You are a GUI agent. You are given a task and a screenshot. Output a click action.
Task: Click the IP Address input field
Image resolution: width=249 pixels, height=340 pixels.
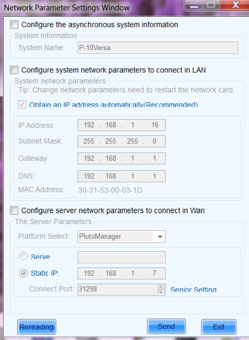click(122, 125)
